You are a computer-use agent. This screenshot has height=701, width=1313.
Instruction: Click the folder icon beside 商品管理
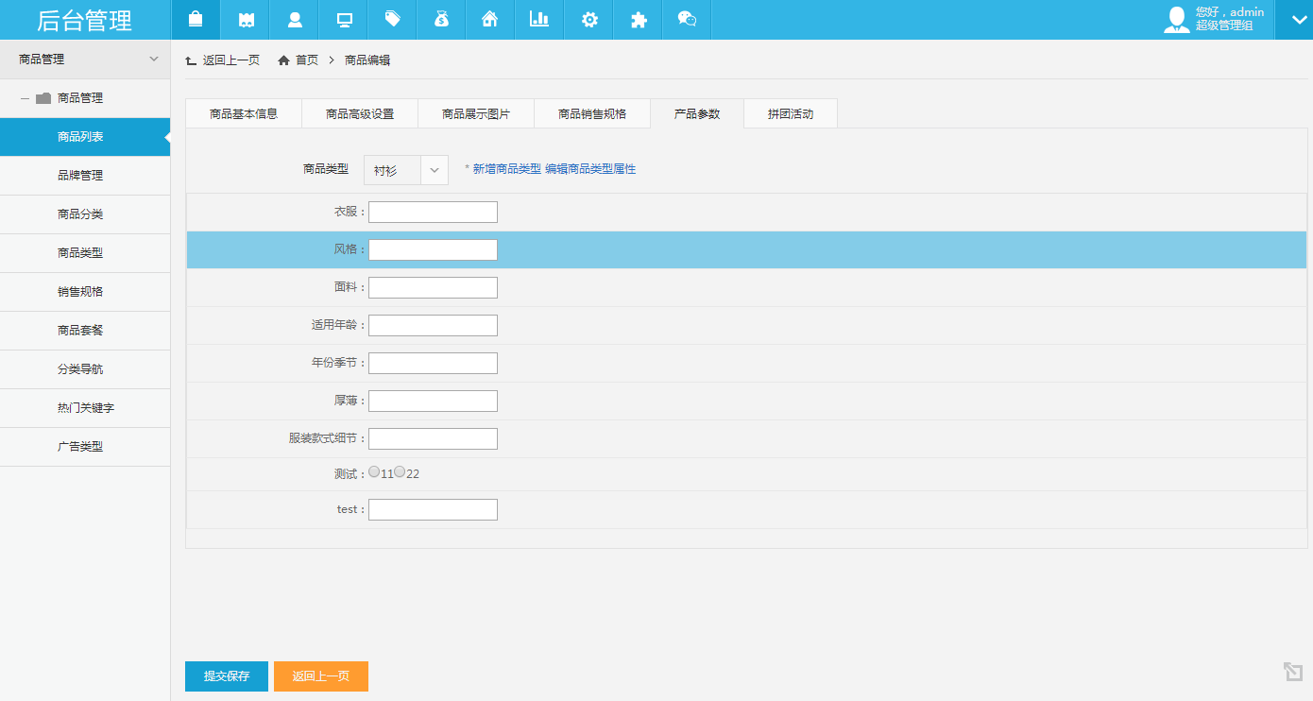(43, 98)
